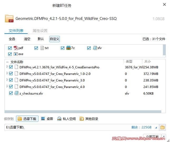Click the file icon of Creo_Parametric_1.0-2.0 row
The image size is (170, 142).
(16, 73)
